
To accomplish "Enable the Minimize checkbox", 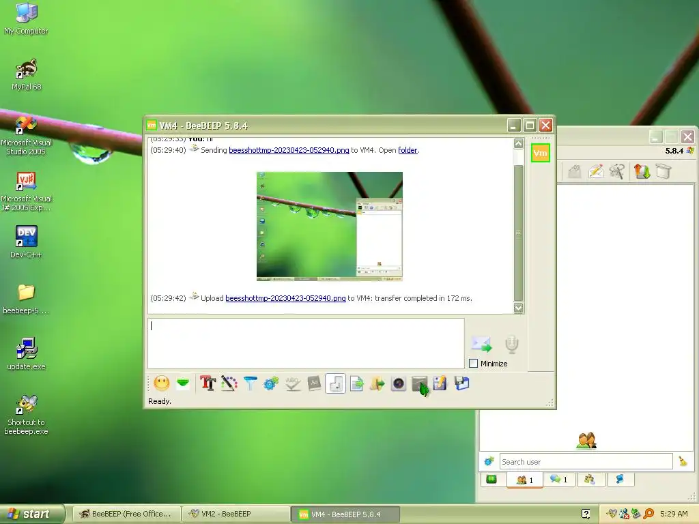I will pyautogui.click(x=474, y=364).
